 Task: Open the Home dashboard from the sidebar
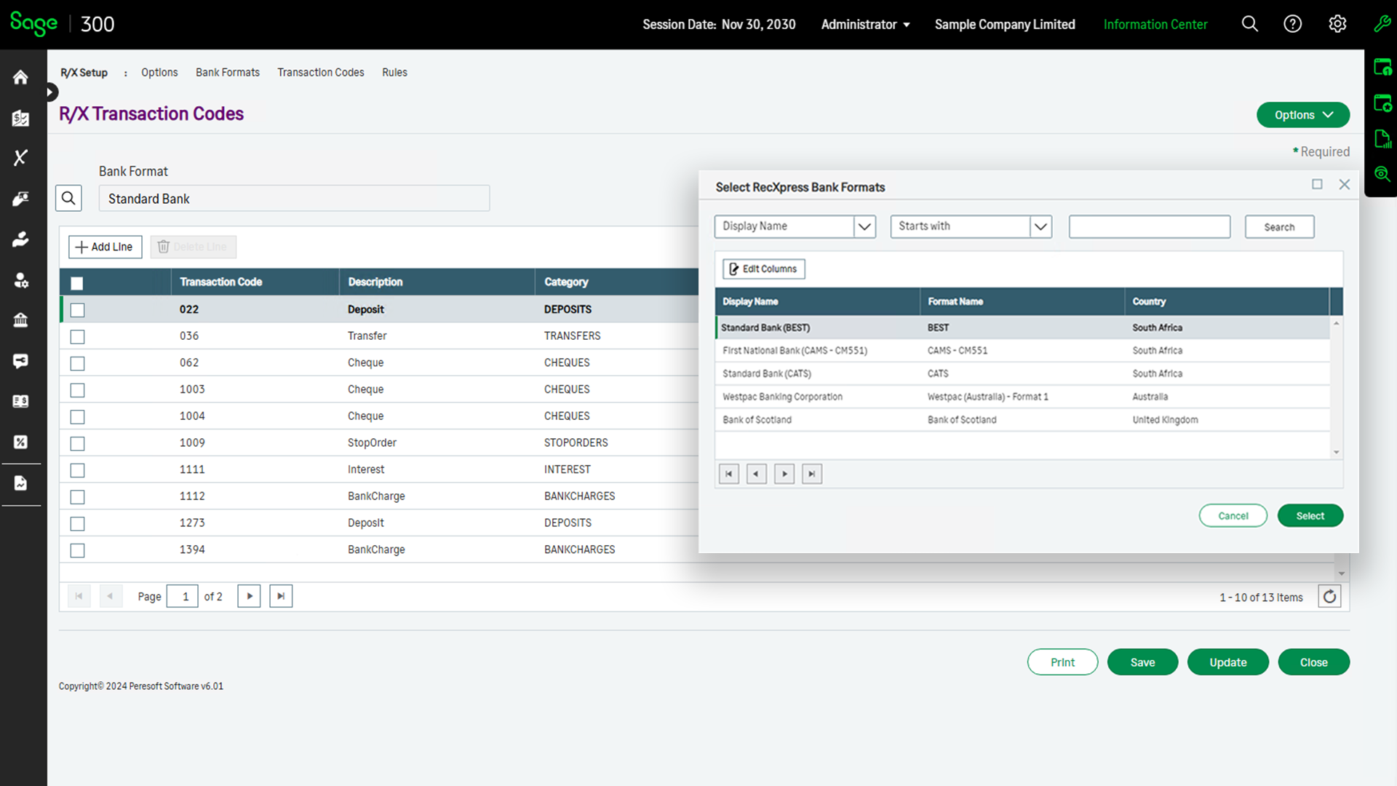pos(20,77)
